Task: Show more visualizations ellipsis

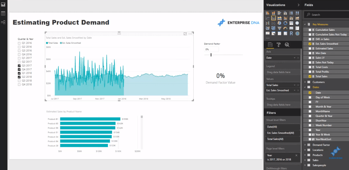Action: click(268, 38)
